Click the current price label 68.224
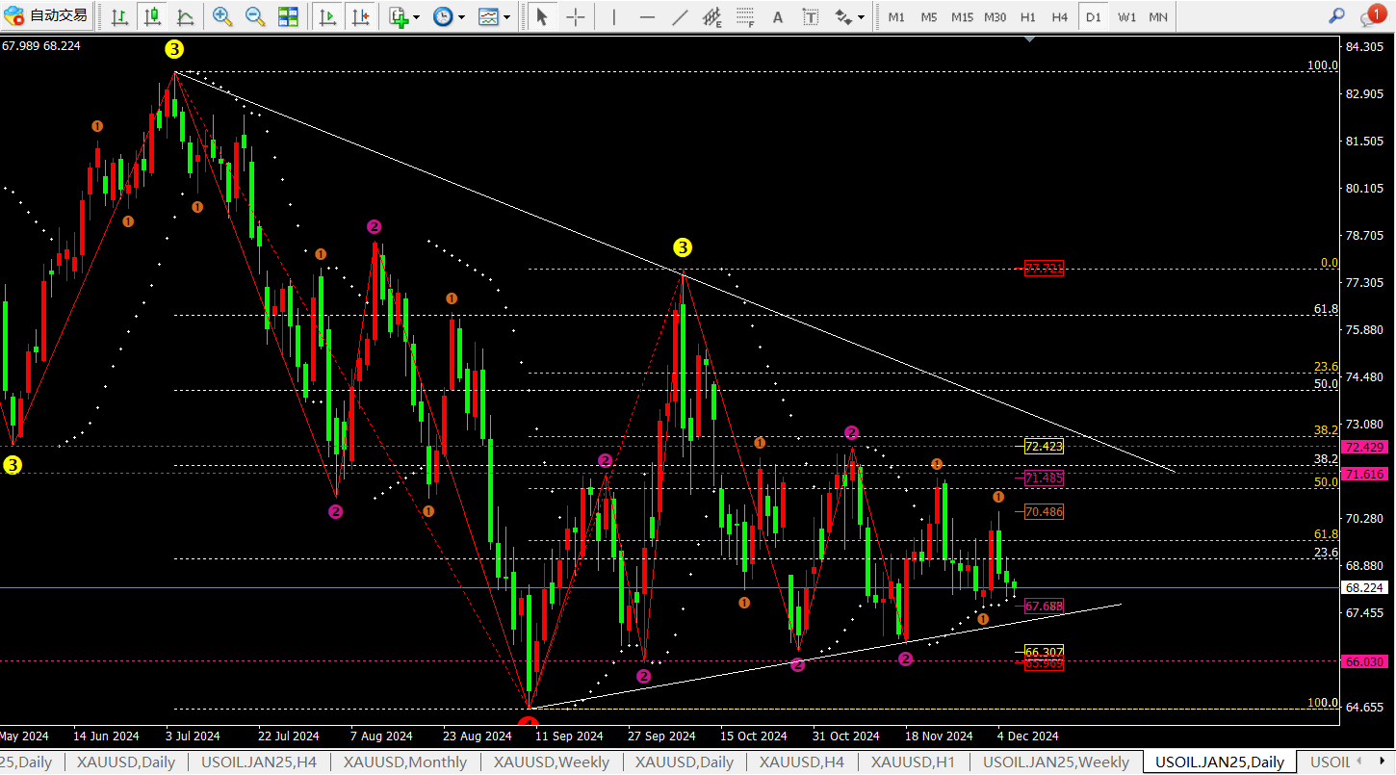 1365,587
